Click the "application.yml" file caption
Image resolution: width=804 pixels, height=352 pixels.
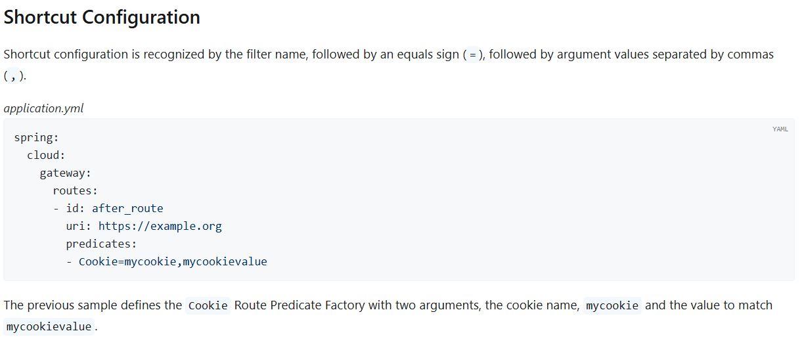pos(43,108)
